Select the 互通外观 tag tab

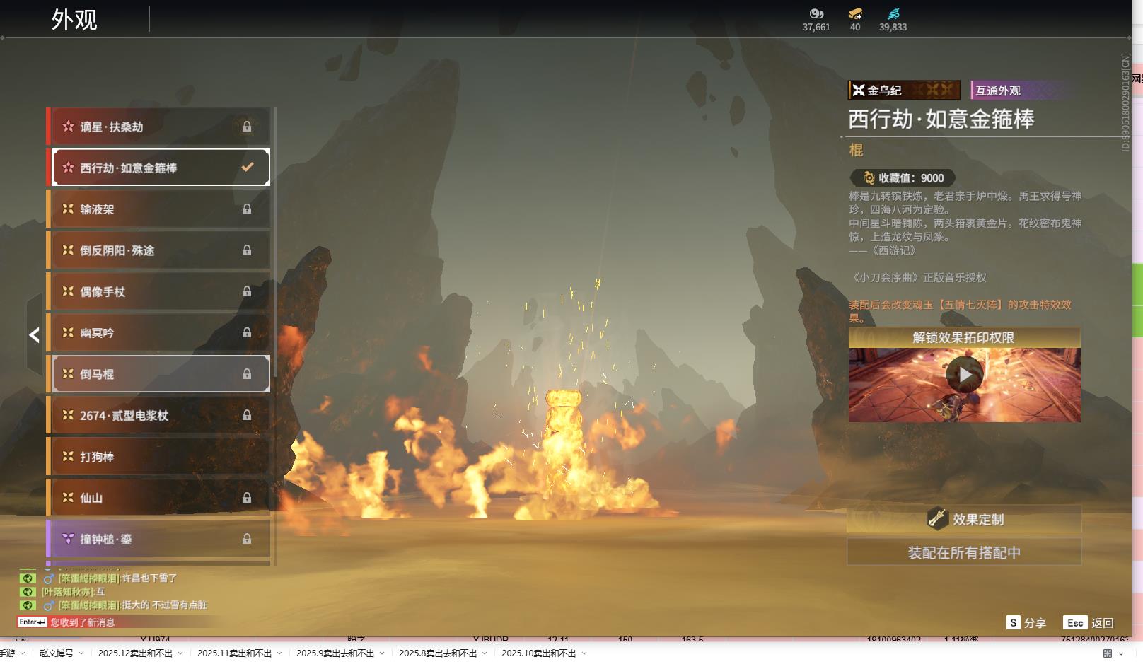998,91
